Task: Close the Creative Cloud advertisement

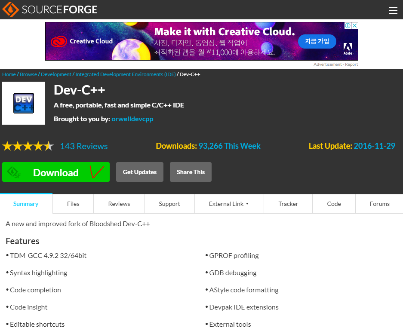Action: pos(354,25)
